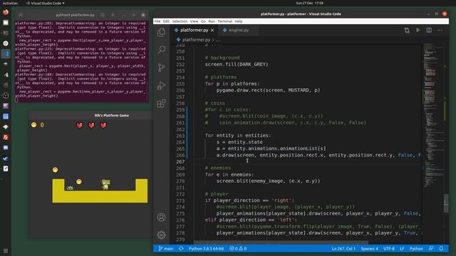Viewport: 456px width, 256px height.
Task: Open the File menu
Action: coord(157,21)
